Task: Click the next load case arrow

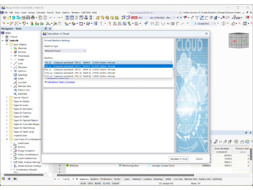Action: 181,18
